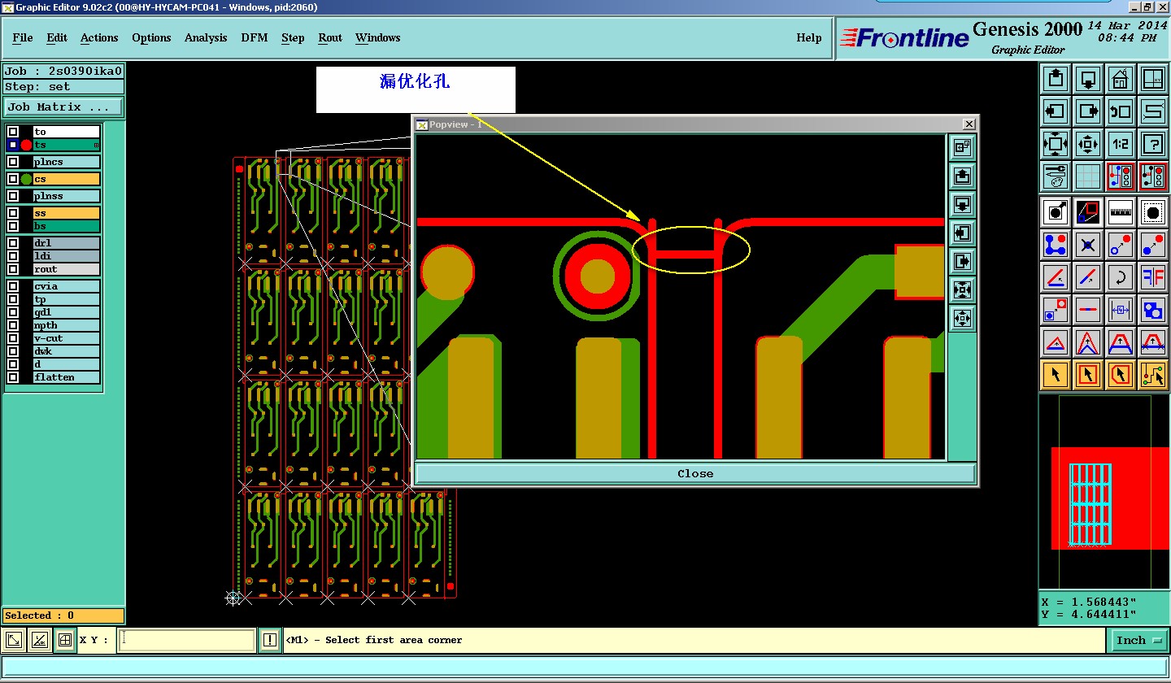Viewport: 1171px width, 683px height.
Task: Toggle the 'drl' layer checkbox
Action: click(x=13, y=243)
